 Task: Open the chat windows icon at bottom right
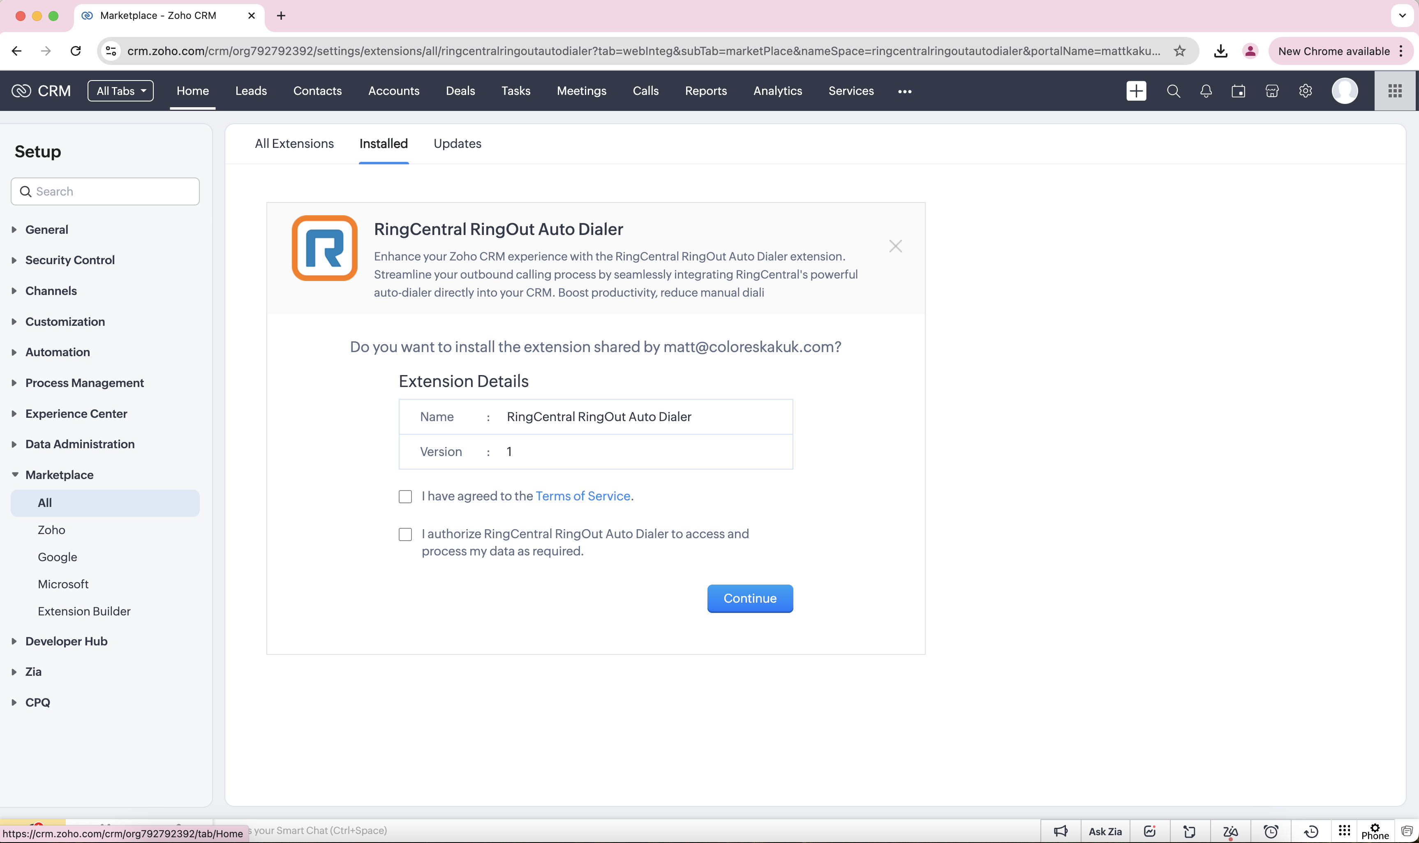coord(1407,831)
